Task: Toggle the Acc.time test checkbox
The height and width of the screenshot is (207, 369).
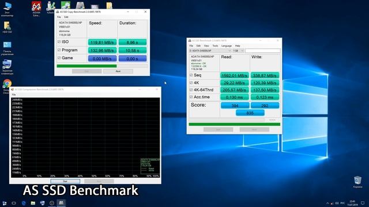Action: tap(191, 97)
